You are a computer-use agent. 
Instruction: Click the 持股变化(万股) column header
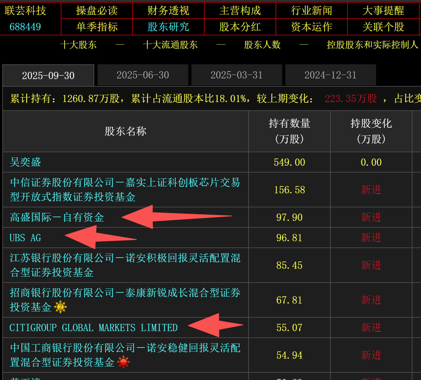(371, 131)
